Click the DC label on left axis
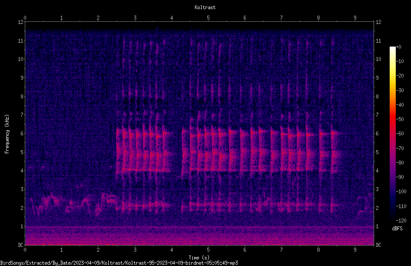The width and height of the screenshot is (411, 266). [20, 245]
